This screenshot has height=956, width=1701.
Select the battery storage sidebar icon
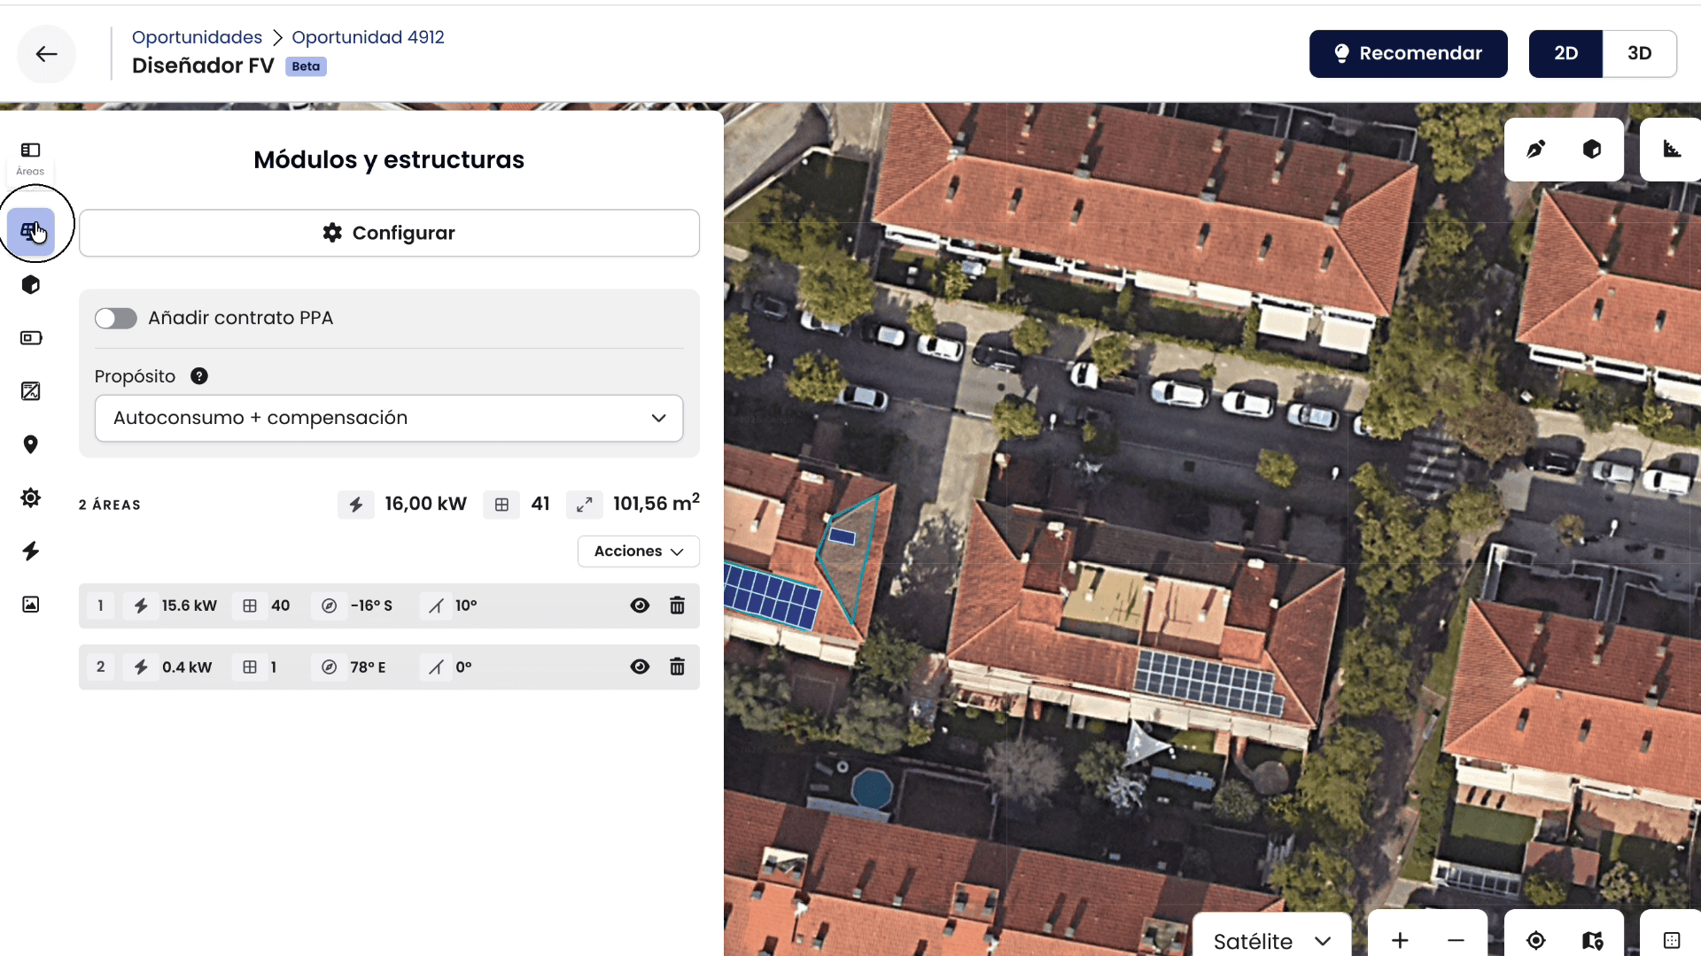pyautogui.click(x=31, y=338)
